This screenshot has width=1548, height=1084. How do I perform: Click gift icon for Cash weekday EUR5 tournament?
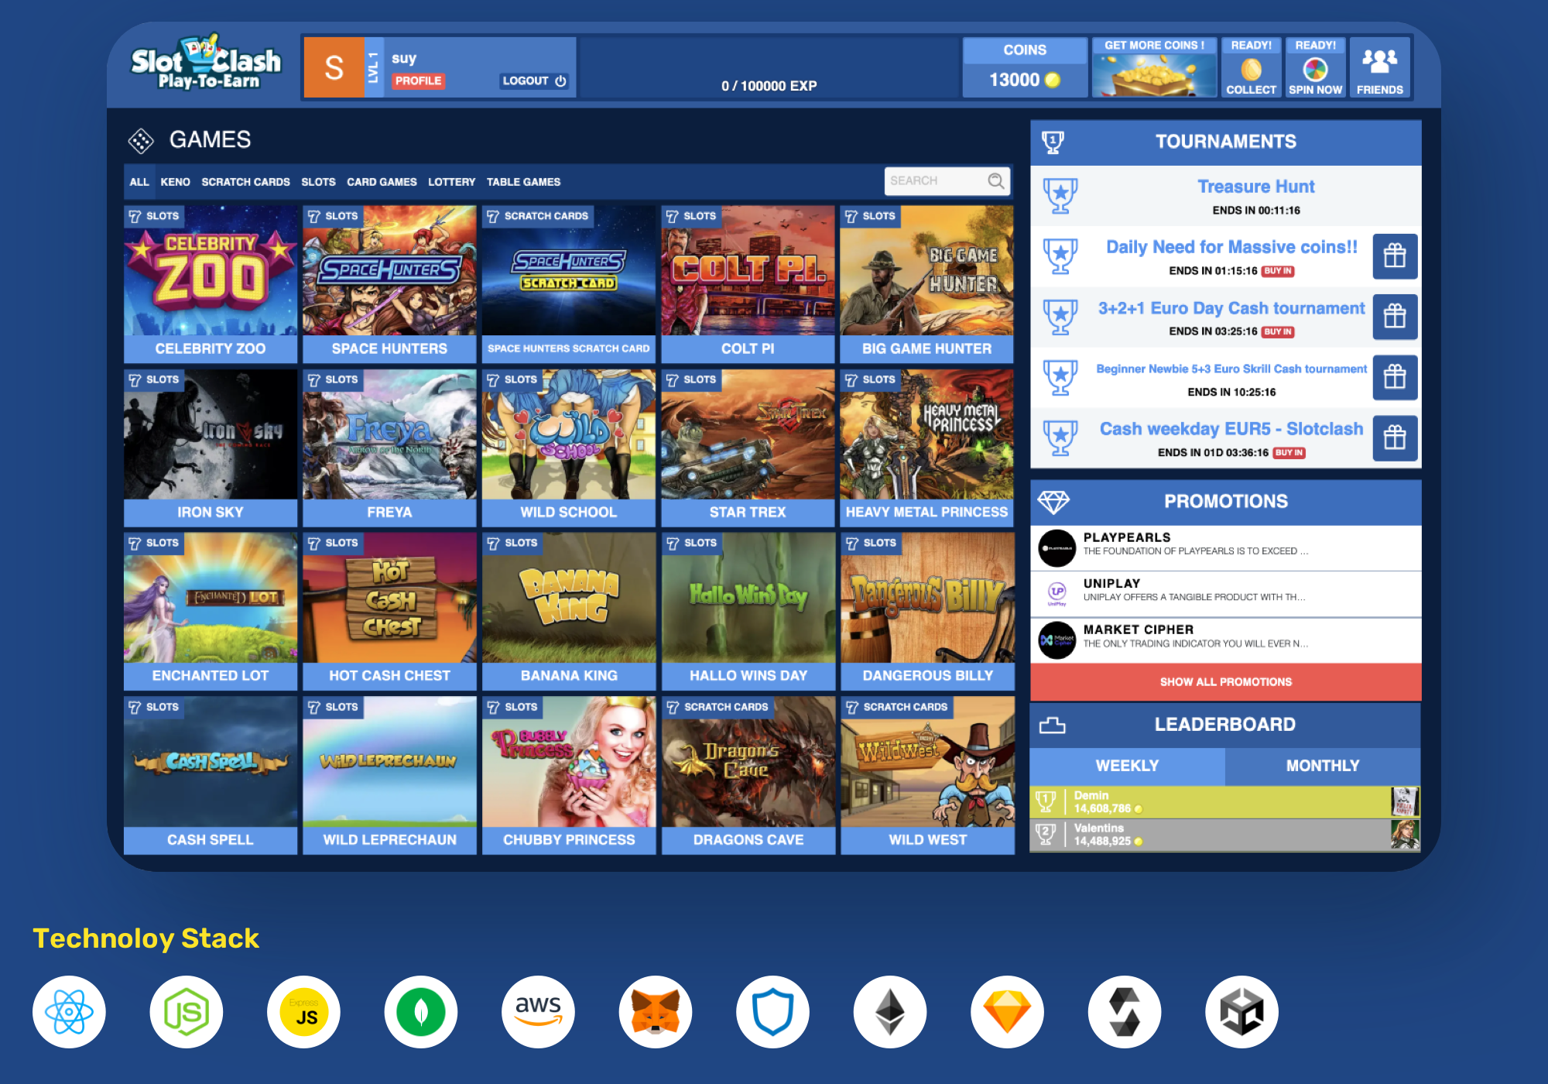(1395, 438)
